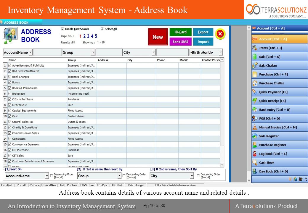Enable Descending Order for third sort
Viewport: 308px width, 213px height.
point(198,176)
